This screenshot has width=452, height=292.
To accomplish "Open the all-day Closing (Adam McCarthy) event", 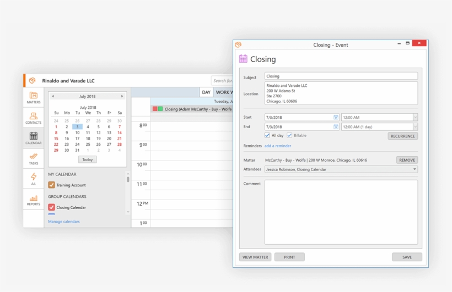I will click(192, 109).
